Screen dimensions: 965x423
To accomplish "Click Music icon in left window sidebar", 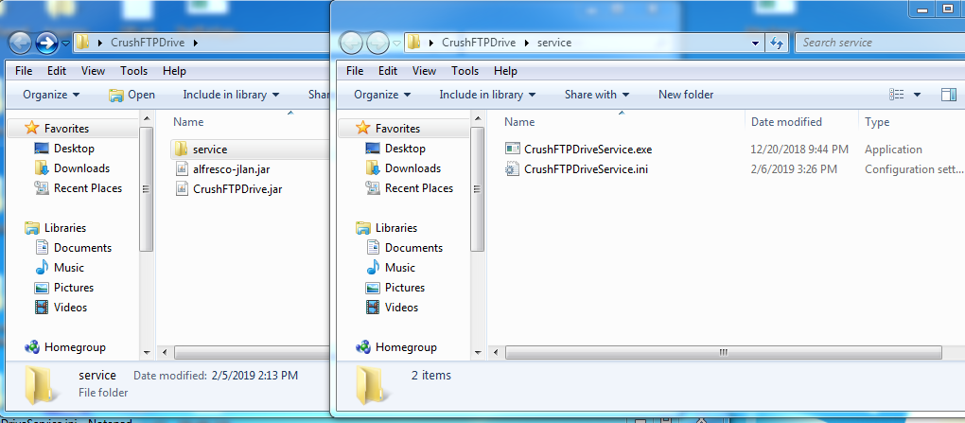I will [42, 267].
